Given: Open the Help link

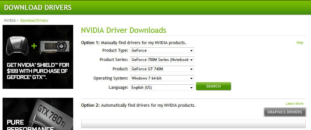Looking at the screenshot, I should (300, 42).
